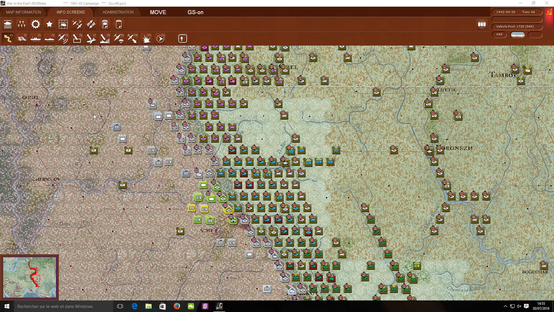Open the production gear icon
Screen dimensions: 554x312
(x=35, y=24)
